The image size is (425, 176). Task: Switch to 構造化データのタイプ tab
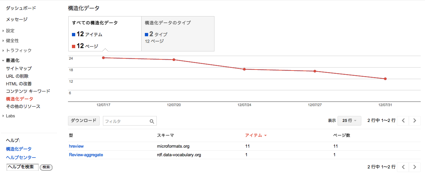[x=178, y=34]
